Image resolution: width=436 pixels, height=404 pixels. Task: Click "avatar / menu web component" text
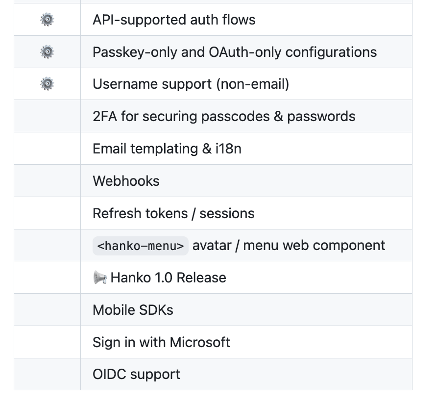coord(289,245)
